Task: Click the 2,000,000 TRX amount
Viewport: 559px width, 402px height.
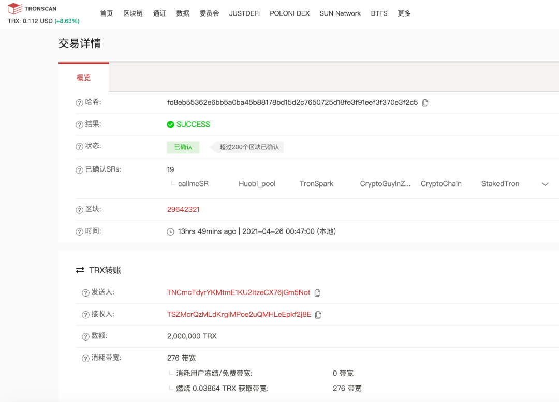Action: pos(192,336)
